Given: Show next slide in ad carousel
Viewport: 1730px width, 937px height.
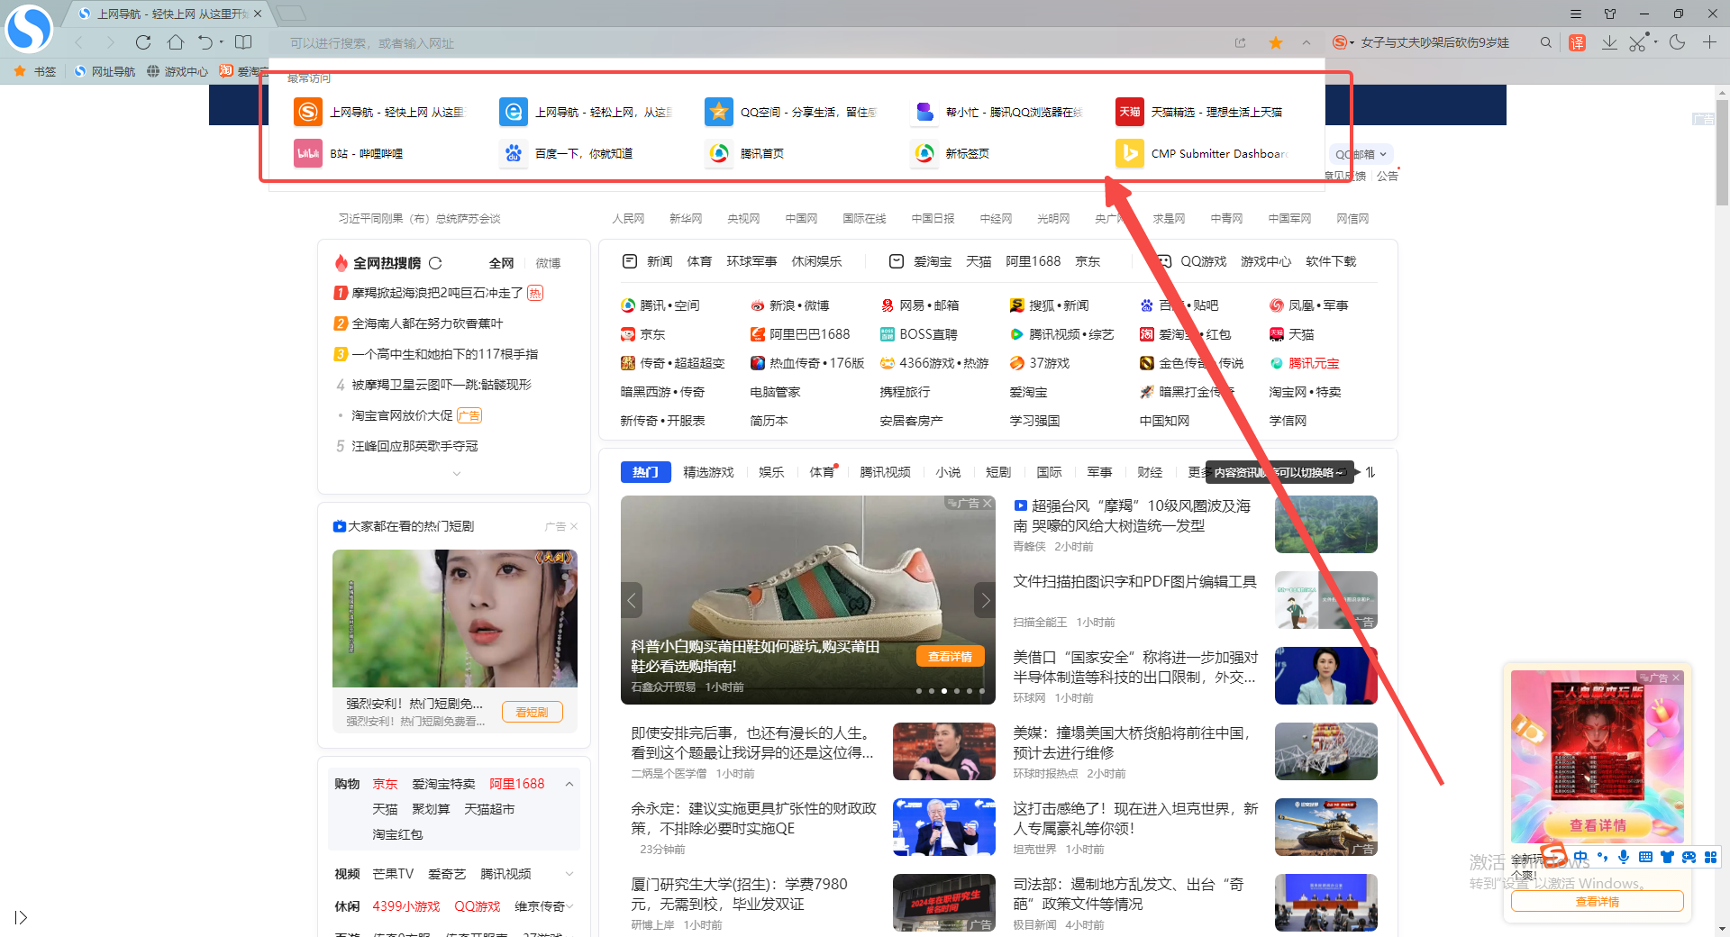Looking at the screenshot, I should [x=985, y=600].
